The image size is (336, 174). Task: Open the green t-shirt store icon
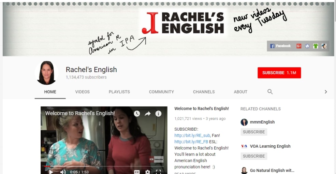point(316,46)
